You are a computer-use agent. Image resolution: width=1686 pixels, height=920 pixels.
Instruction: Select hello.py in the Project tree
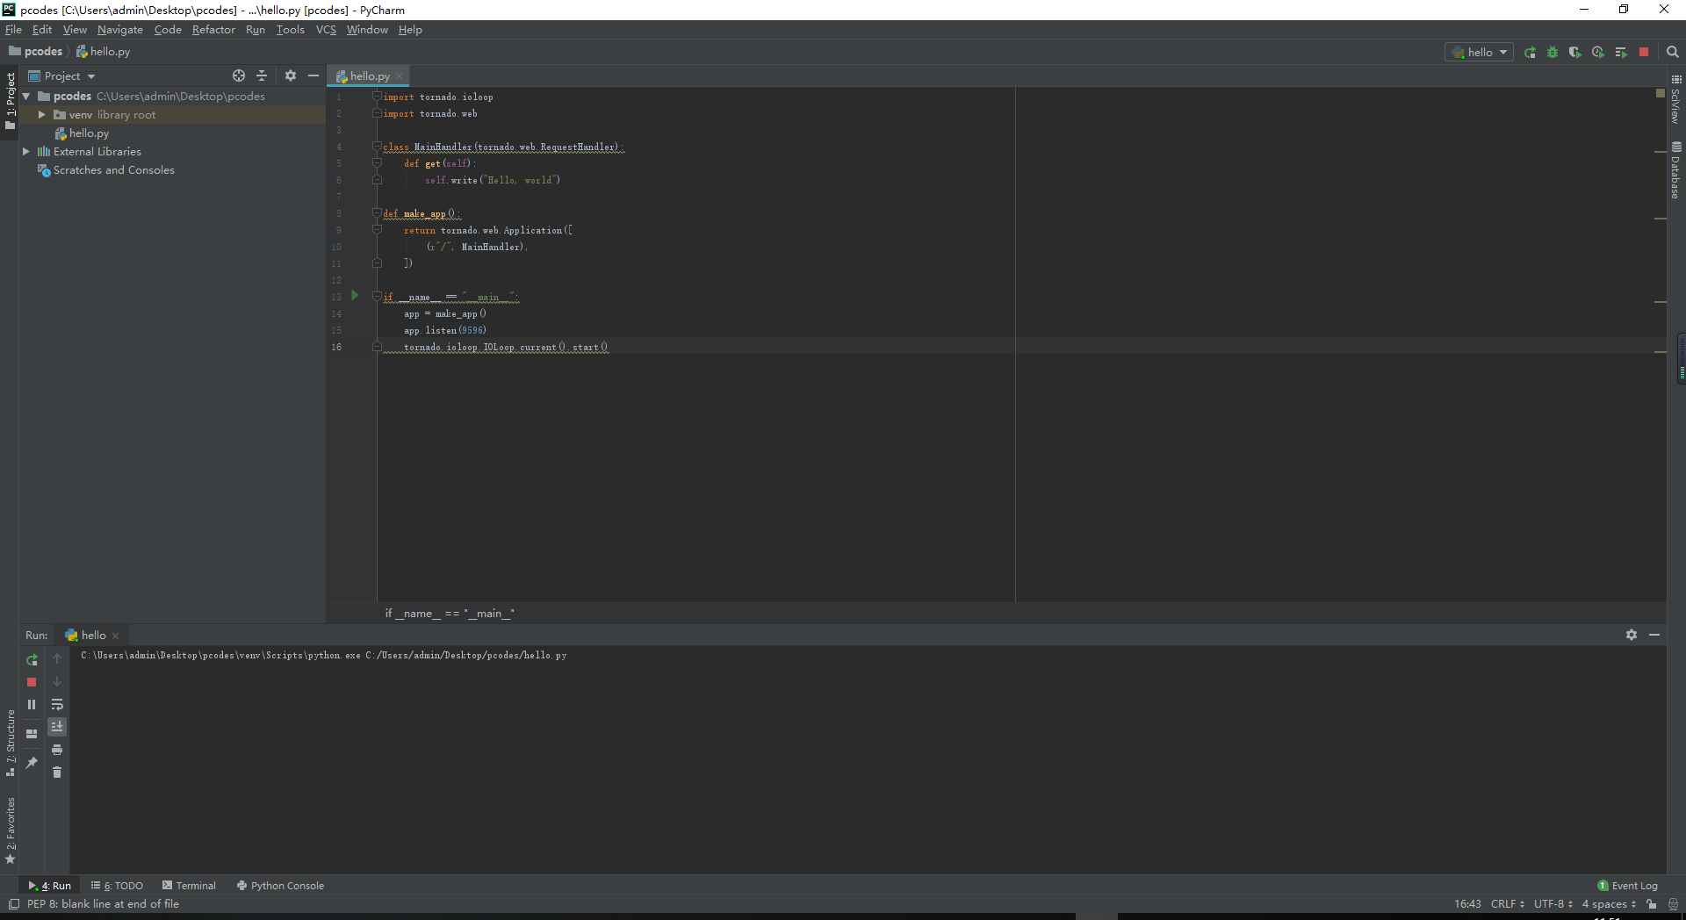[x=89, y=133]
